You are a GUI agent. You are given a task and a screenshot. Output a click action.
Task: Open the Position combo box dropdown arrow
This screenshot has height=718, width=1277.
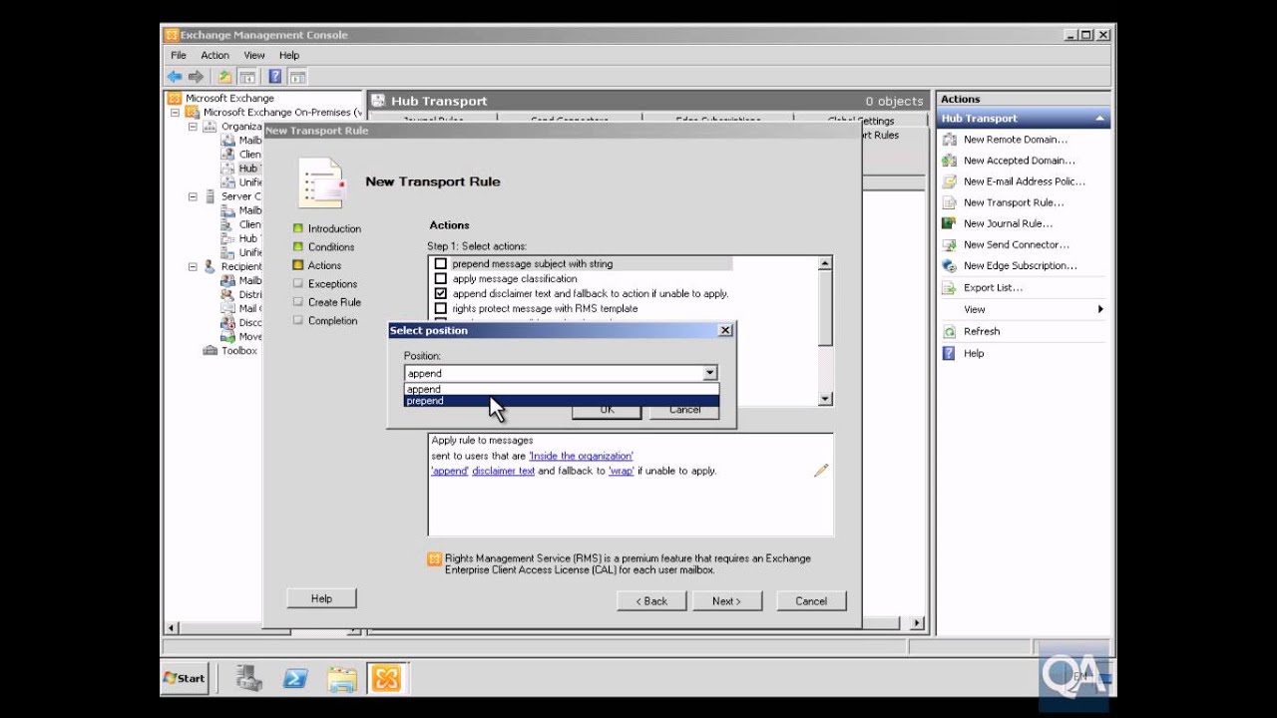[709, 373]
